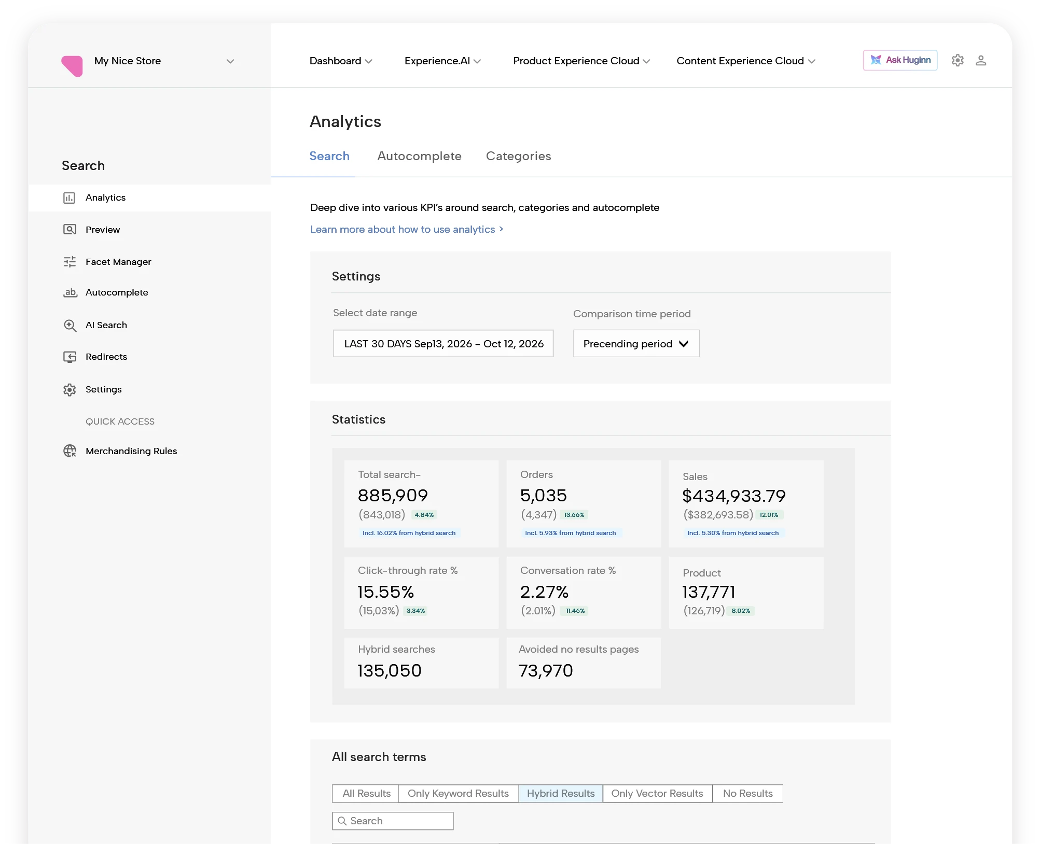
Task: Click the Merchandising Rules globe icon
Action: 70,451
